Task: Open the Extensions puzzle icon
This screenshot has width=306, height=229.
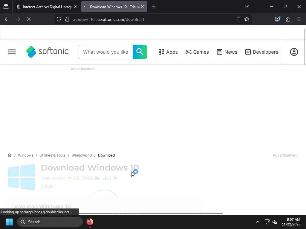Action: tap(288, 19)
